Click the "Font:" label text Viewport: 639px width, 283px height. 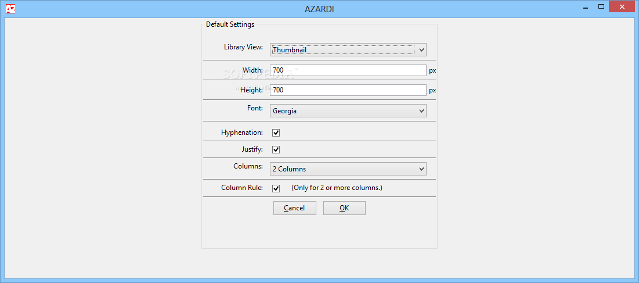point(256,109)
